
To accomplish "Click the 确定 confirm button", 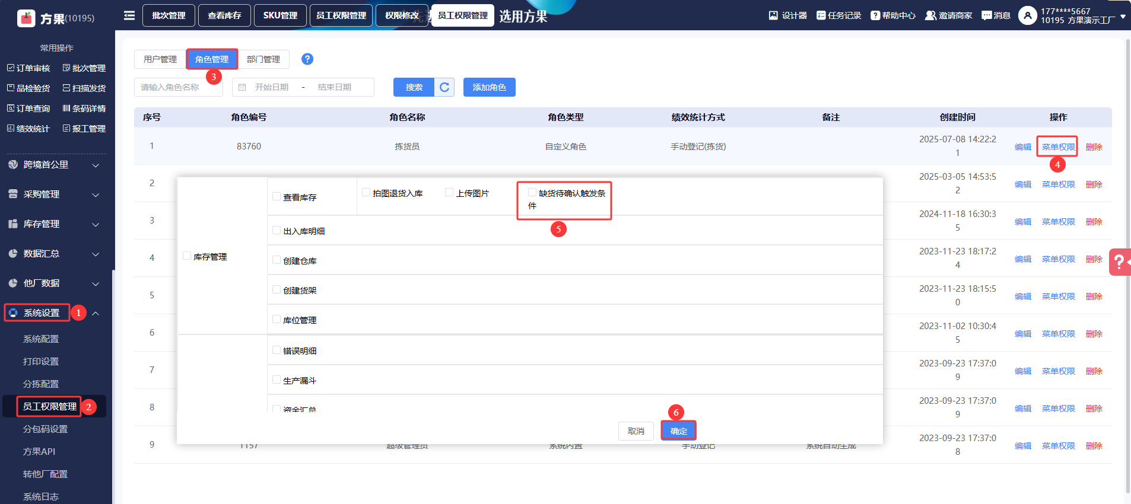I will [x=678, y=431].
